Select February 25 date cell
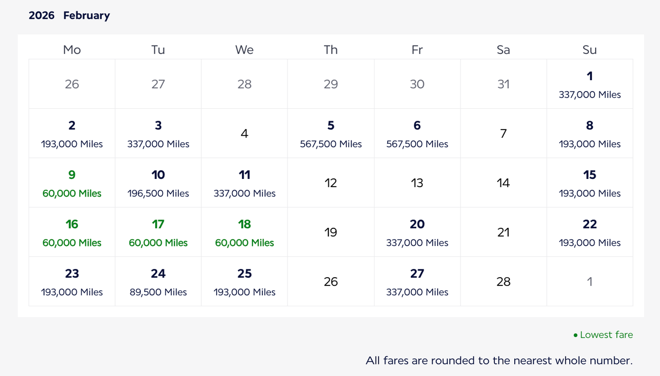Viewport: 660px width, 376px height. pos(244,282)
